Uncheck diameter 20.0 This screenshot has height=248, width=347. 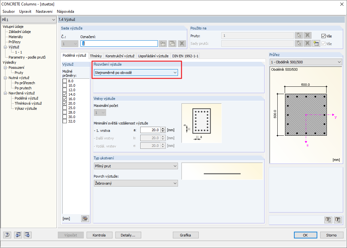[65, 103]
